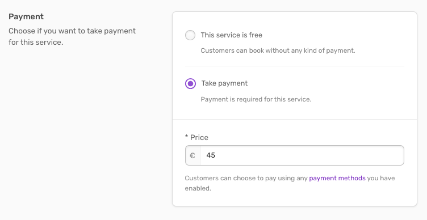This screenshot has width=427, height=220.
Task: Click "Customers can choose to pay using any" helper text
Action: point(246,178)
